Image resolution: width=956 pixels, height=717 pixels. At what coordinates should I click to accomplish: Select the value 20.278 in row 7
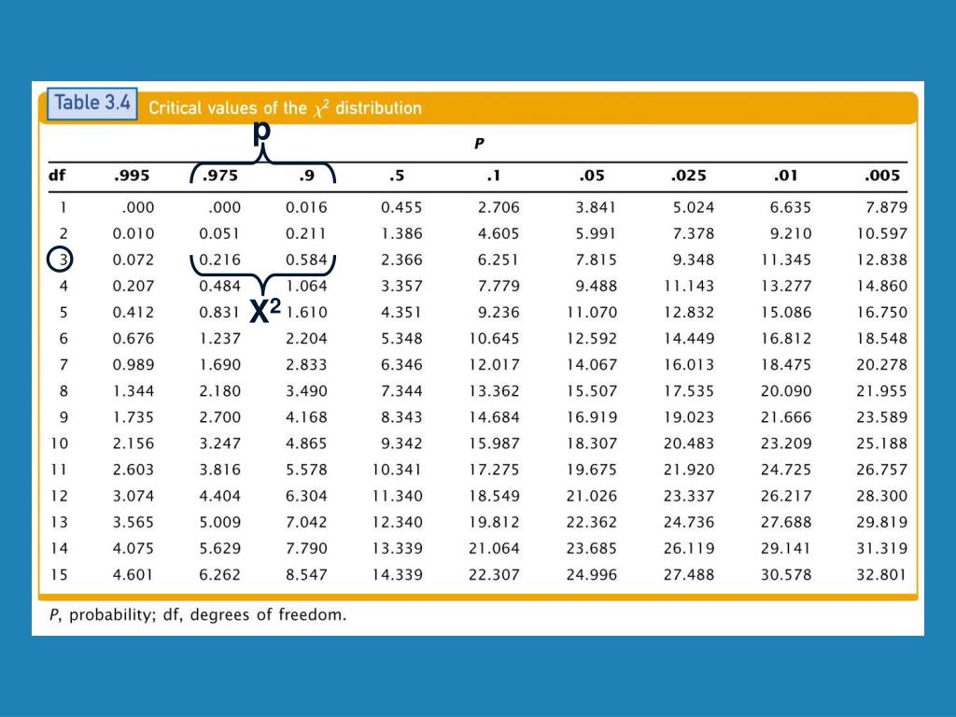coord(882,365)
